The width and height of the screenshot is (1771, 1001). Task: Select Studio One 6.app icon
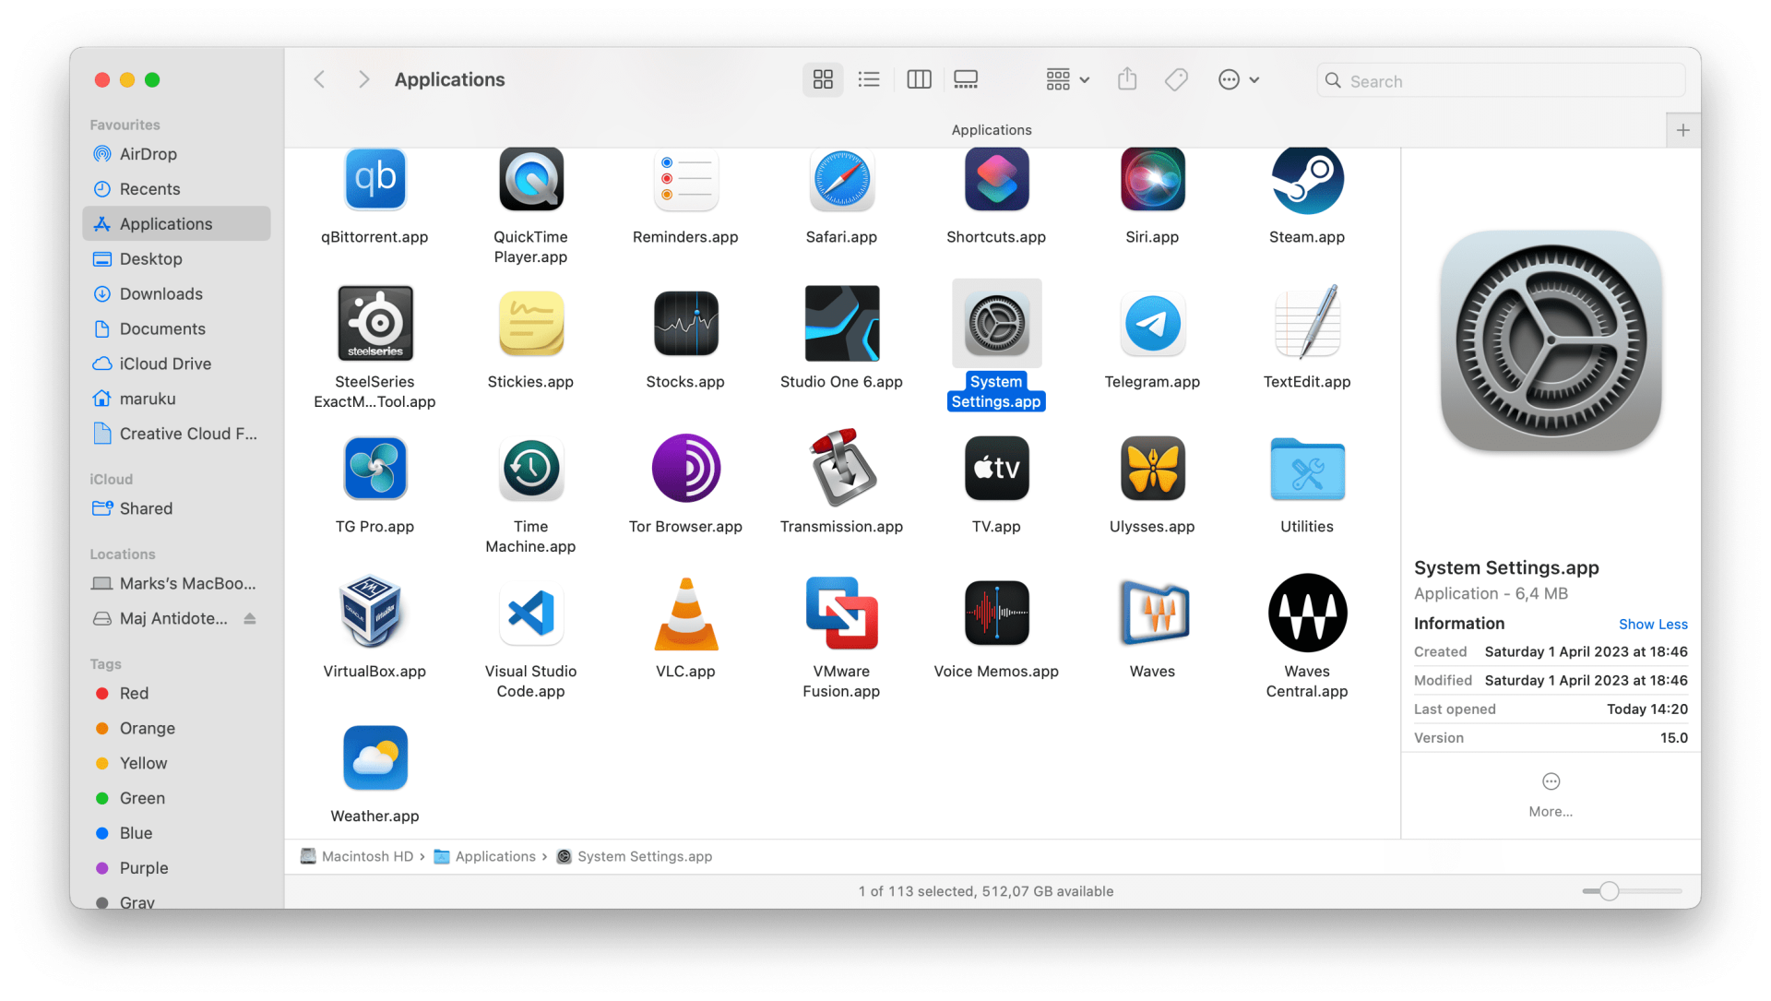tap(841, 323)
